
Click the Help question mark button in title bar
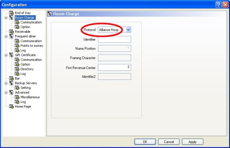tap(218, 5)
